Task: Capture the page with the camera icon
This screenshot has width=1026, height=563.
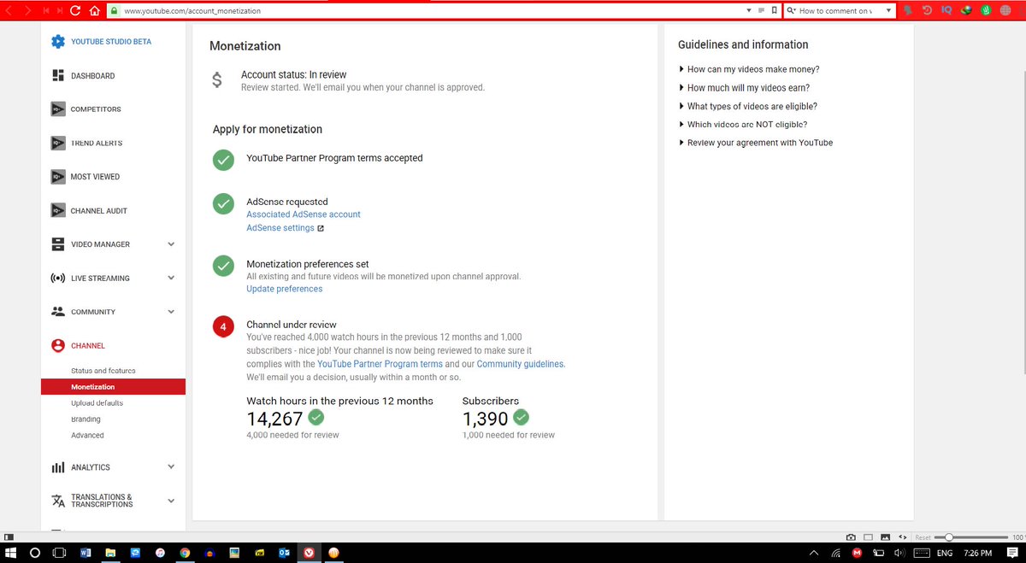Action: [851, 537]
